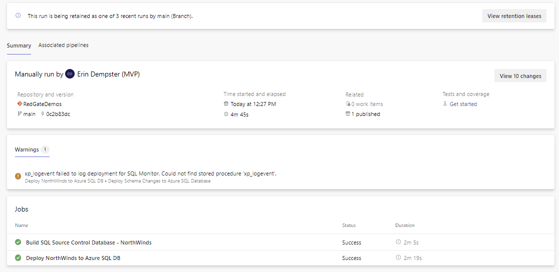The height and width of the screenshot is (272, 559).
Task: Click the green success icon for Deploy job
Action: coord(18,258)
